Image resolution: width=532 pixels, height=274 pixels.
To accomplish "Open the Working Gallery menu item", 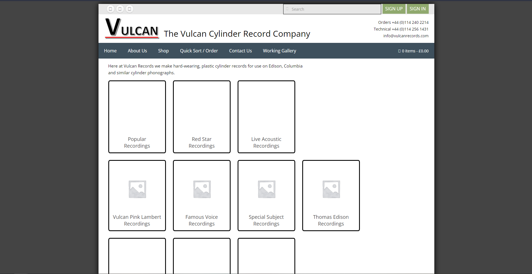I will 279,51.
